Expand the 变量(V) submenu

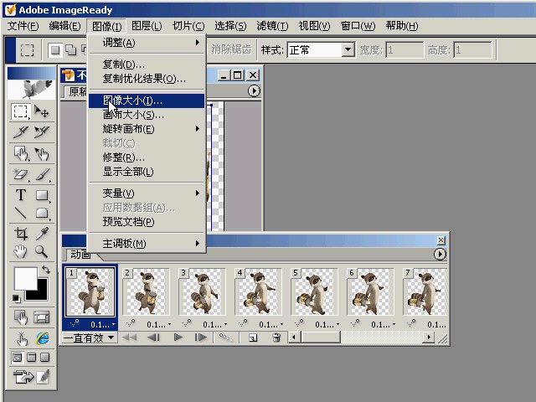point(147,193)
